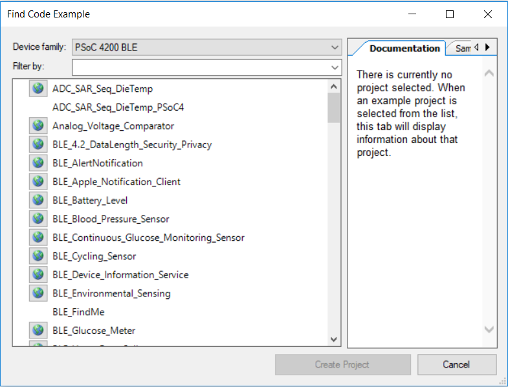
Task: Click globe icon next to Analog_Voltage_Comparator
Action: pyautogui.click(x=38, y=126)
